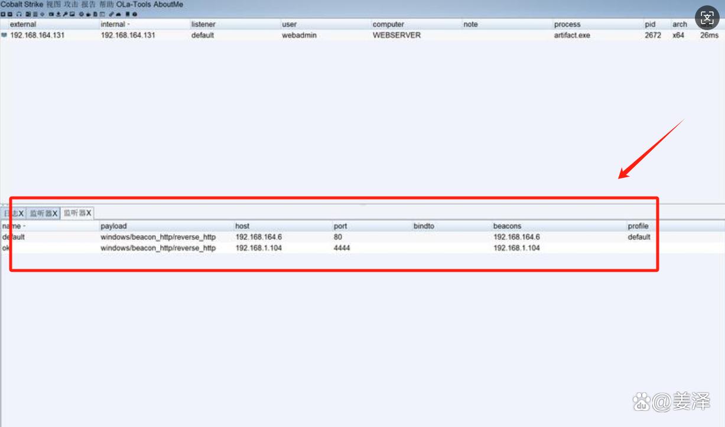Click the connect to team server toolbar icon
725x427 pixels.
[3, 14]
